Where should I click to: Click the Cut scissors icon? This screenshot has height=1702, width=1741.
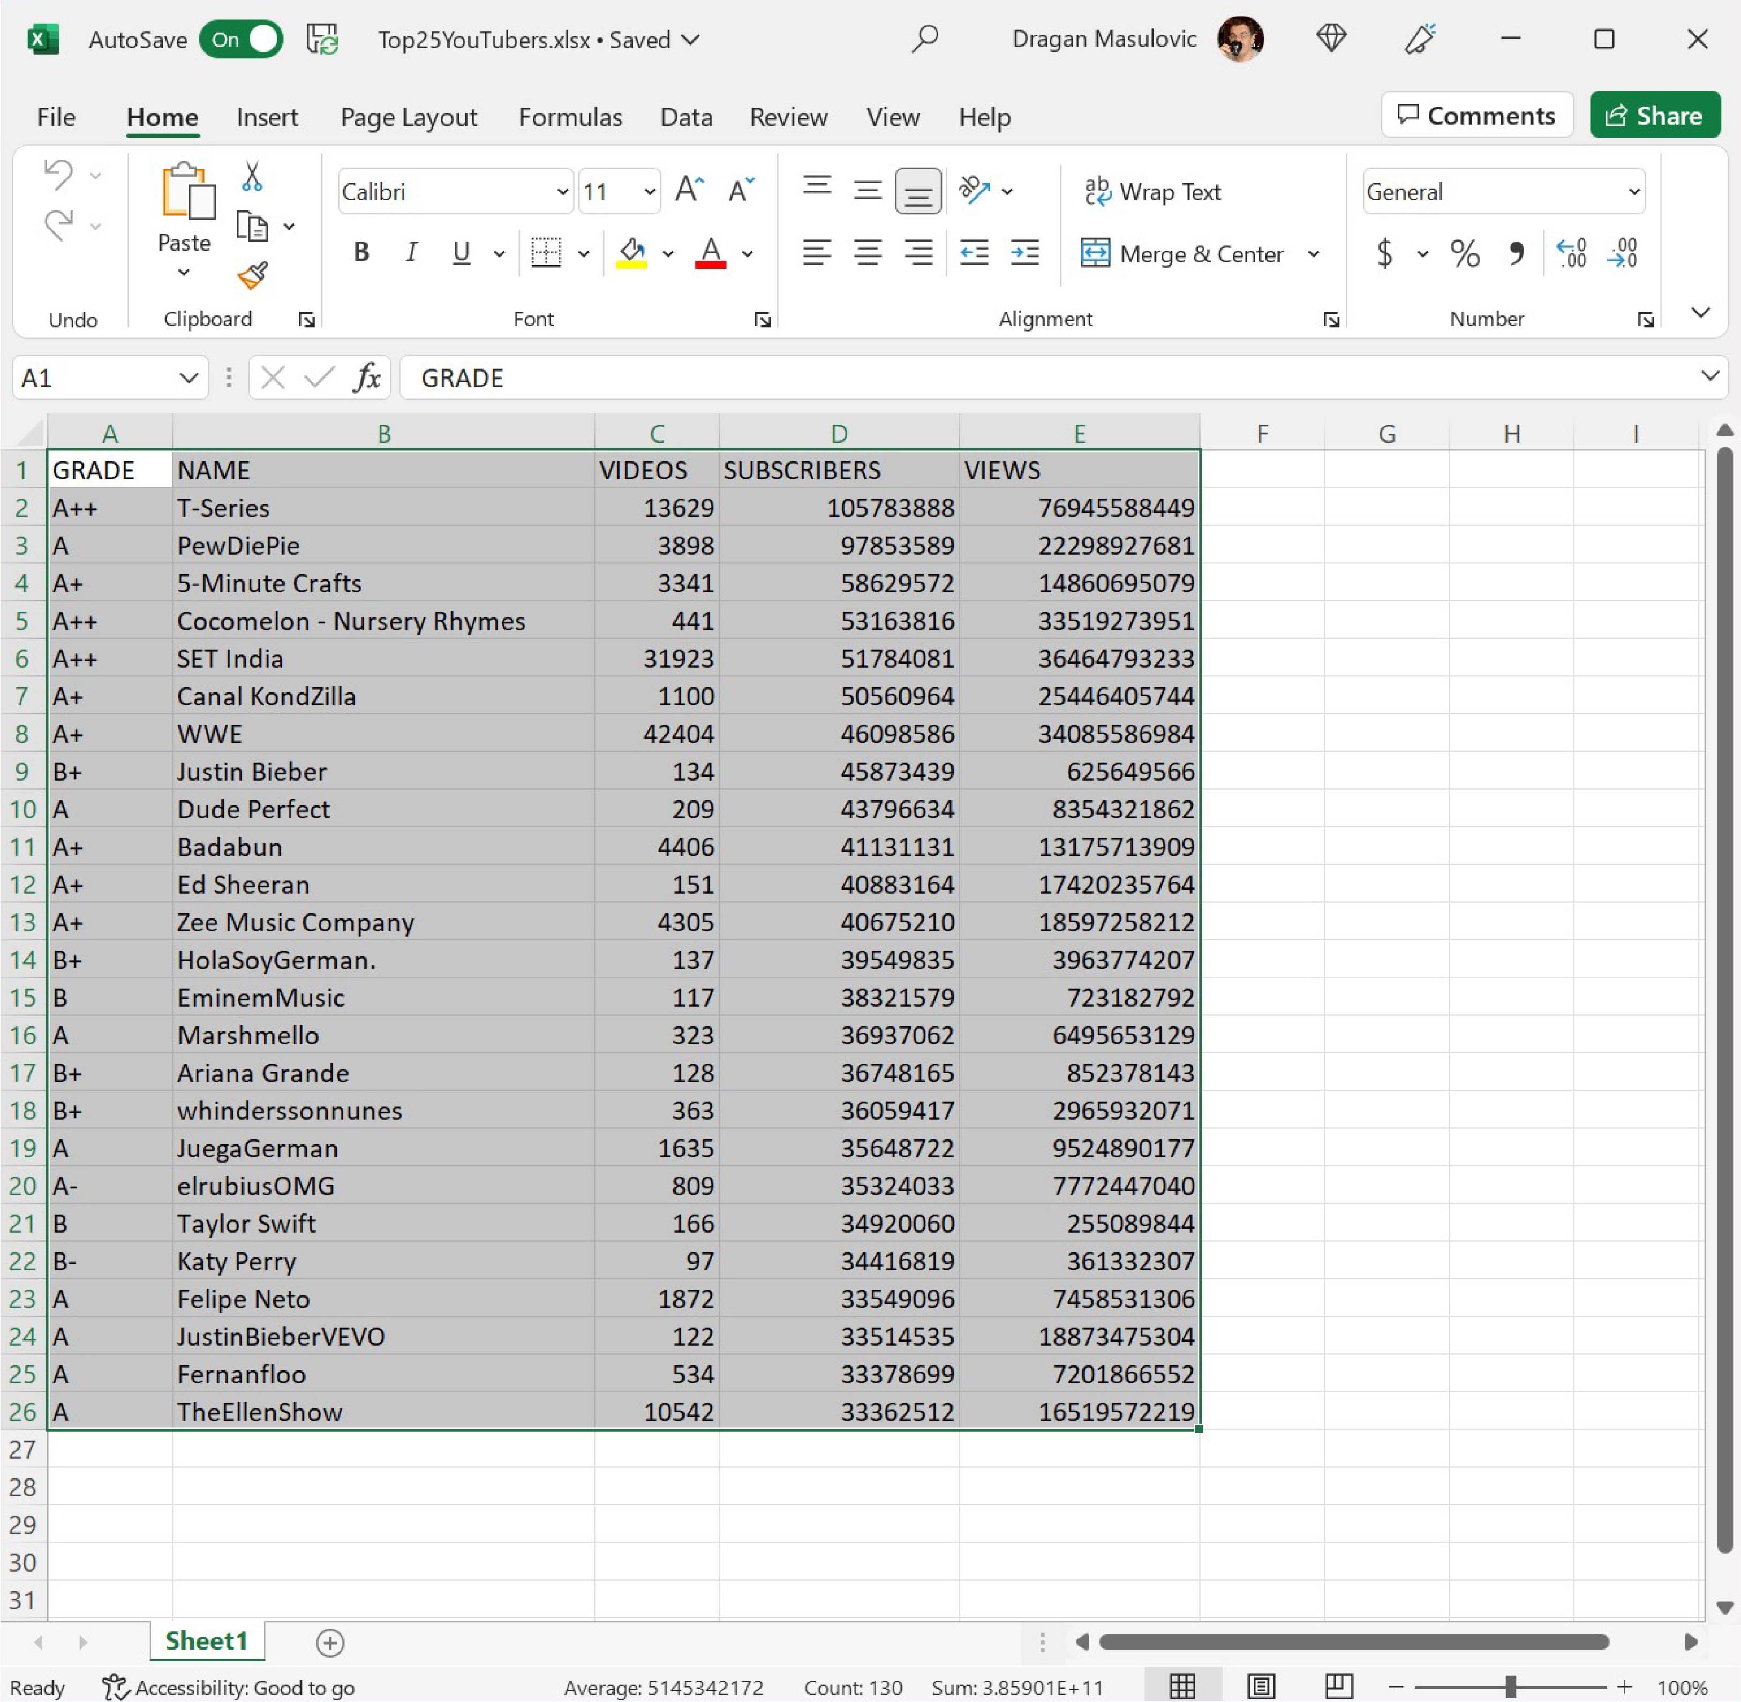coord(253,177)
